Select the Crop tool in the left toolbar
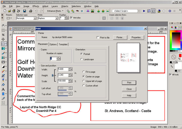182x129 pixels. pyautogui.click(x=3, y=35)
